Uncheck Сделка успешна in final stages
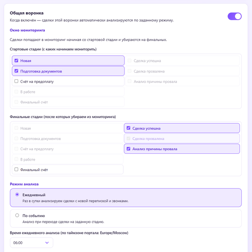The width and height of the screenshot is (252, 252). pyautogui.click(x=128, y=128)
